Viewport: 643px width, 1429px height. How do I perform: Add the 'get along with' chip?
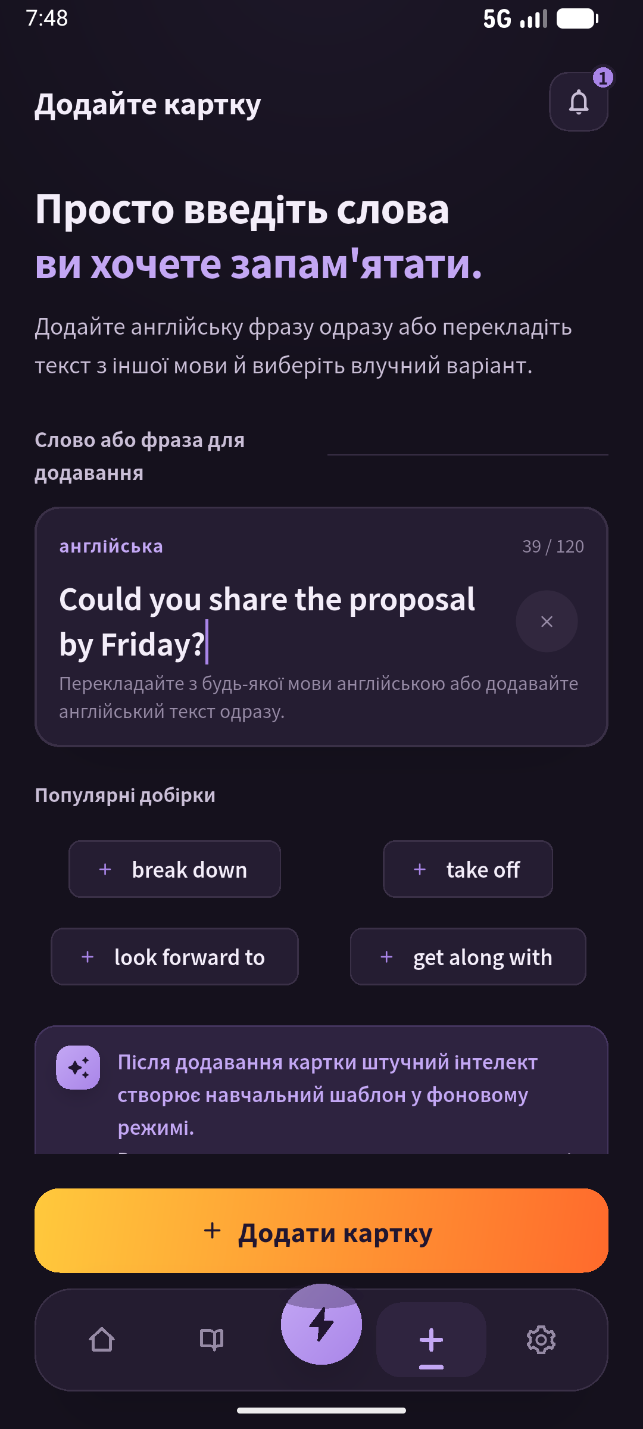468,957
